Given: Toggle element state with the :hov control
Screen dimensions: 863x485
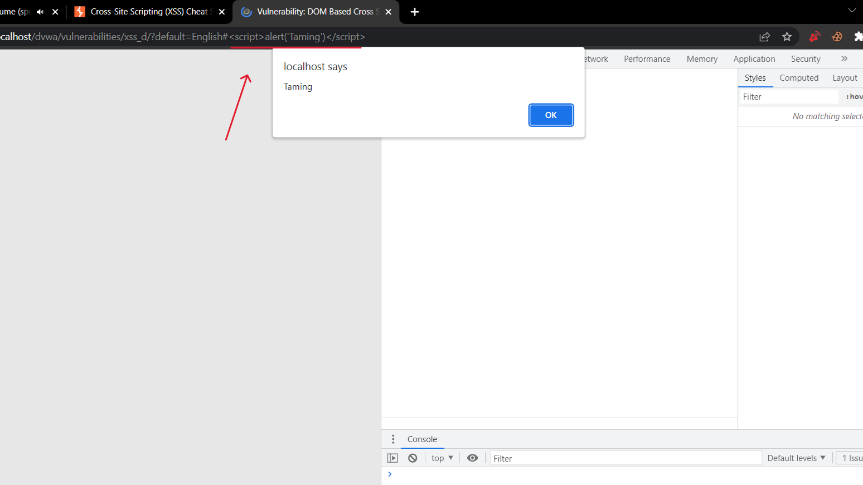Looking at the screenshot, I should point(855,96).
